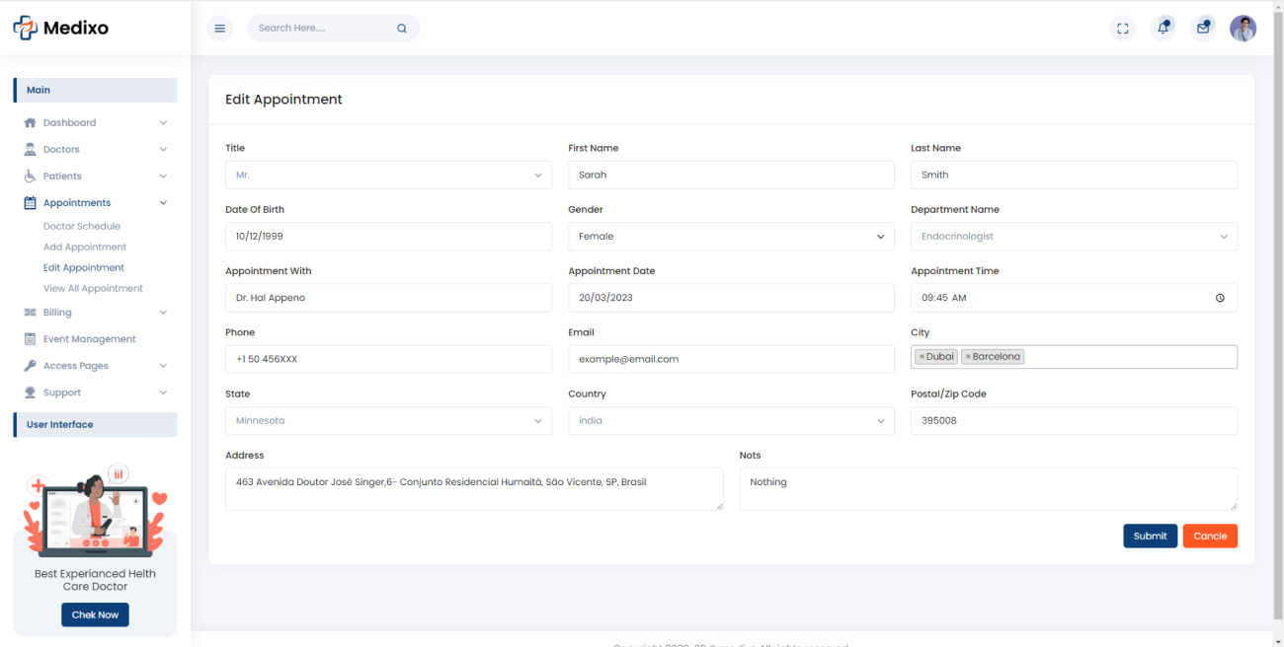Open Event Management in sidebar

coord(89,339)
